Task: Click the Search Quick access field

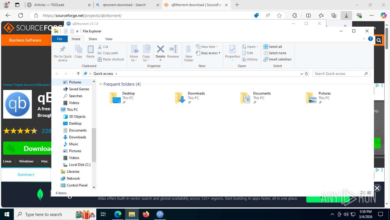Action: click(x=341, y=74)
